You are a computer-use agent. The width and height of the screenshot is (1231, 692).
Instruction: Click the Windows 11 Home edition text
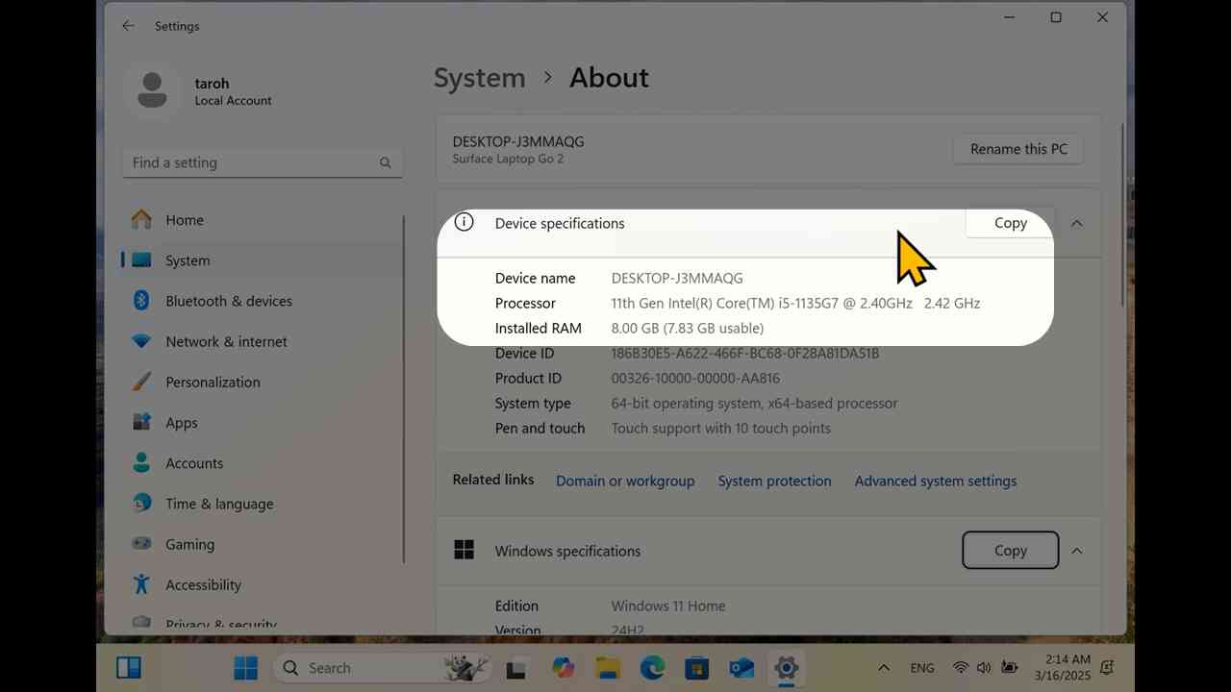coord(668,605)
